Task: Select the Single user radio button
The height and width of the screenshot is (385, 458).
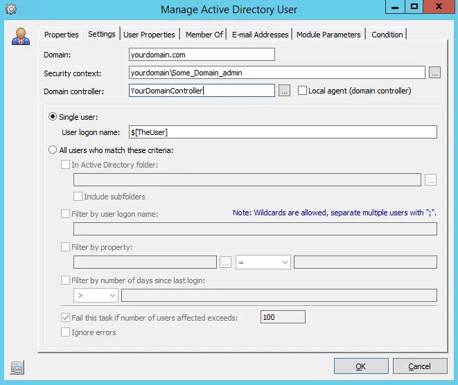Action: (x=53, y=116)
